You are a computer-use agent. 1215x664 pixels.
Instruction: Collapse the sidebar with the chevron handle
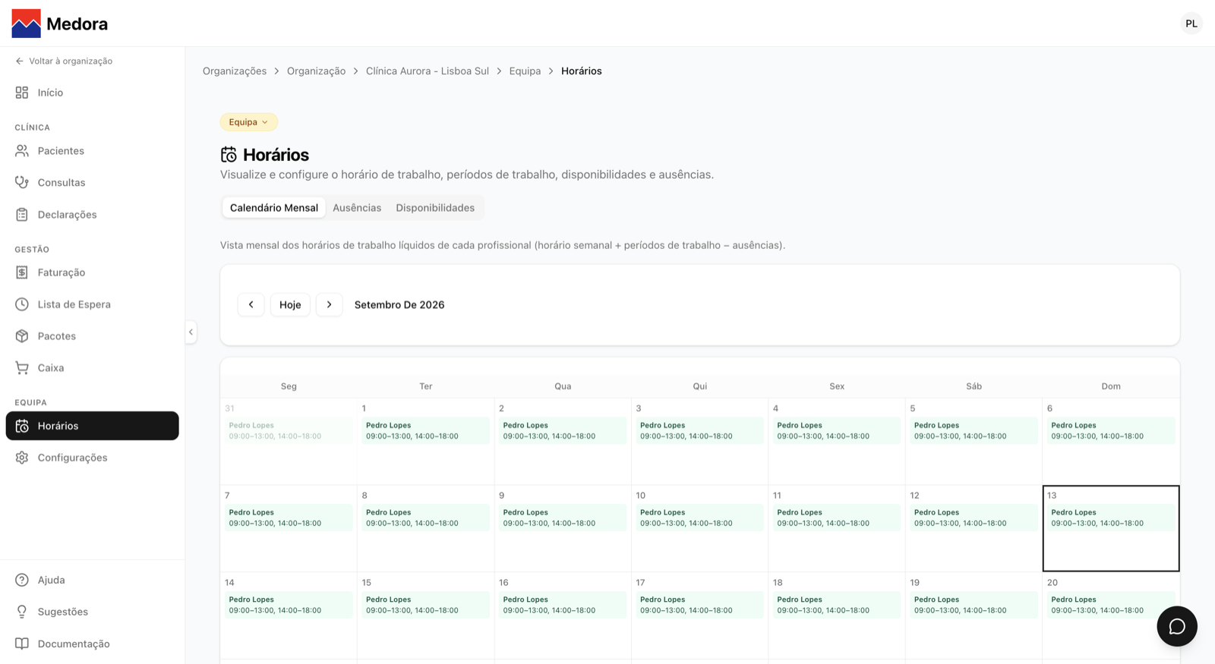[191, 332]
